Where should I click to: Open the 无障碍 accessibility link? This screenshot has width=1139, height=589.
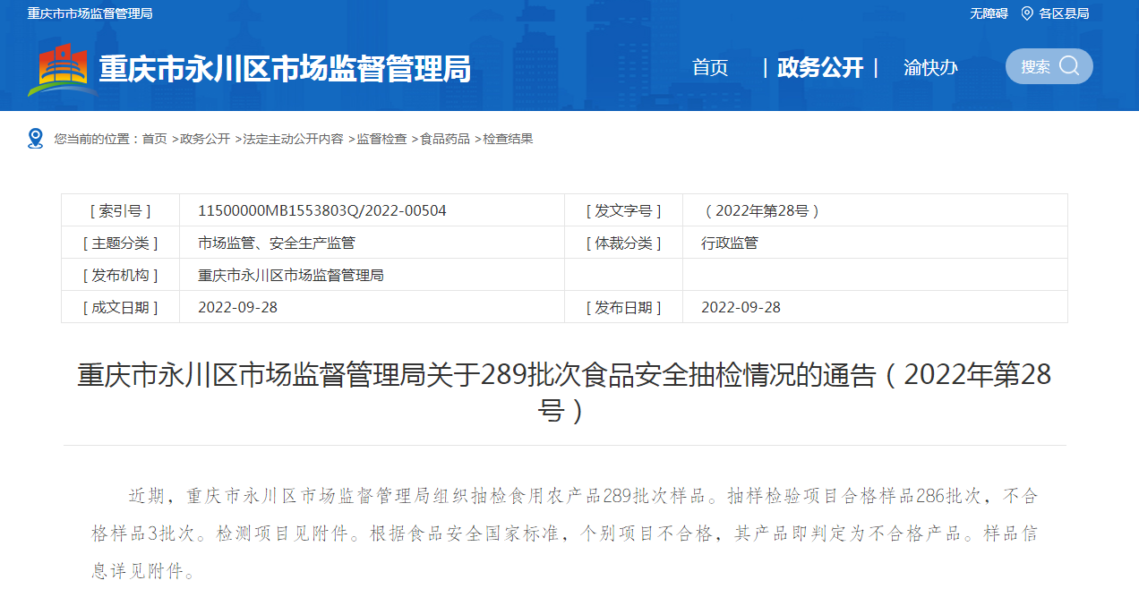click(989, 13)
